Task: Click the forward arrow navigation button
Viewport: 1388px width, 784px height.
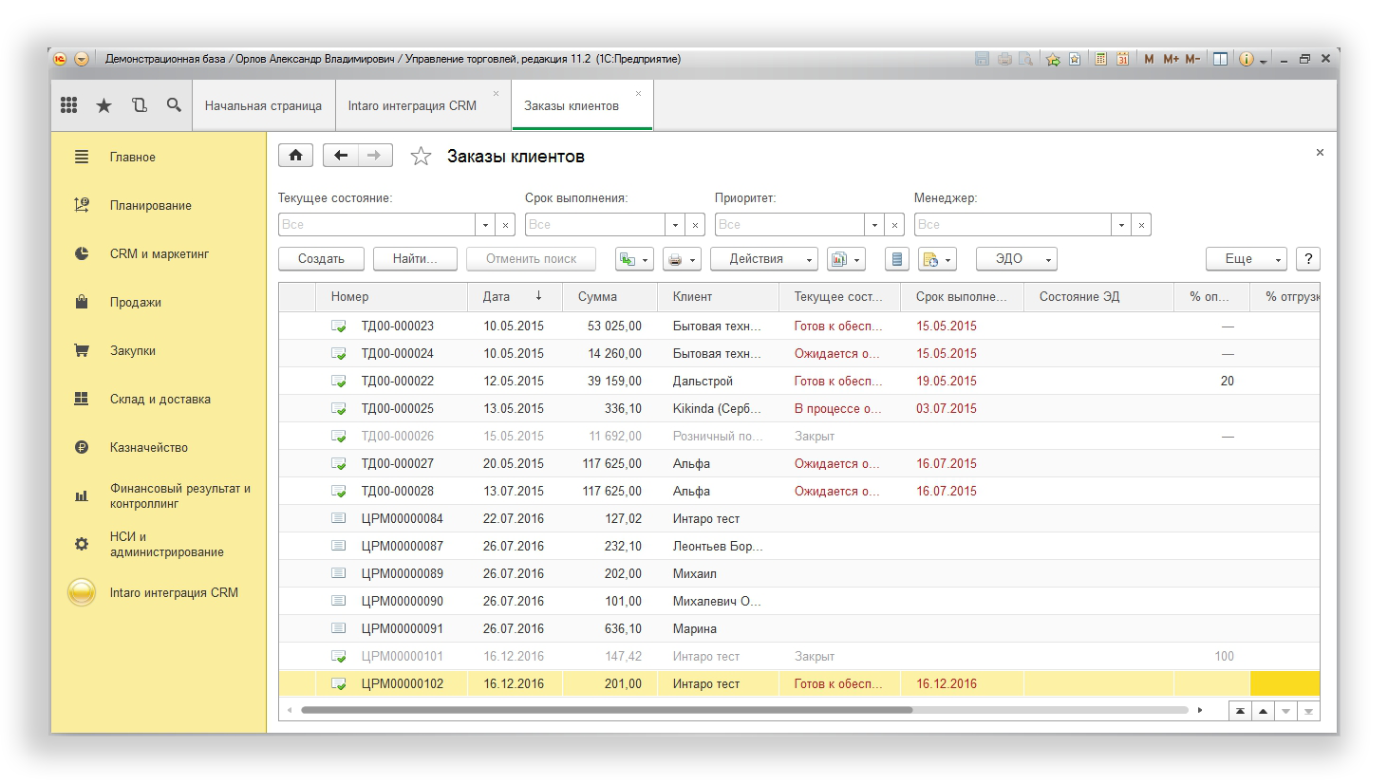Action: point(375,156)
